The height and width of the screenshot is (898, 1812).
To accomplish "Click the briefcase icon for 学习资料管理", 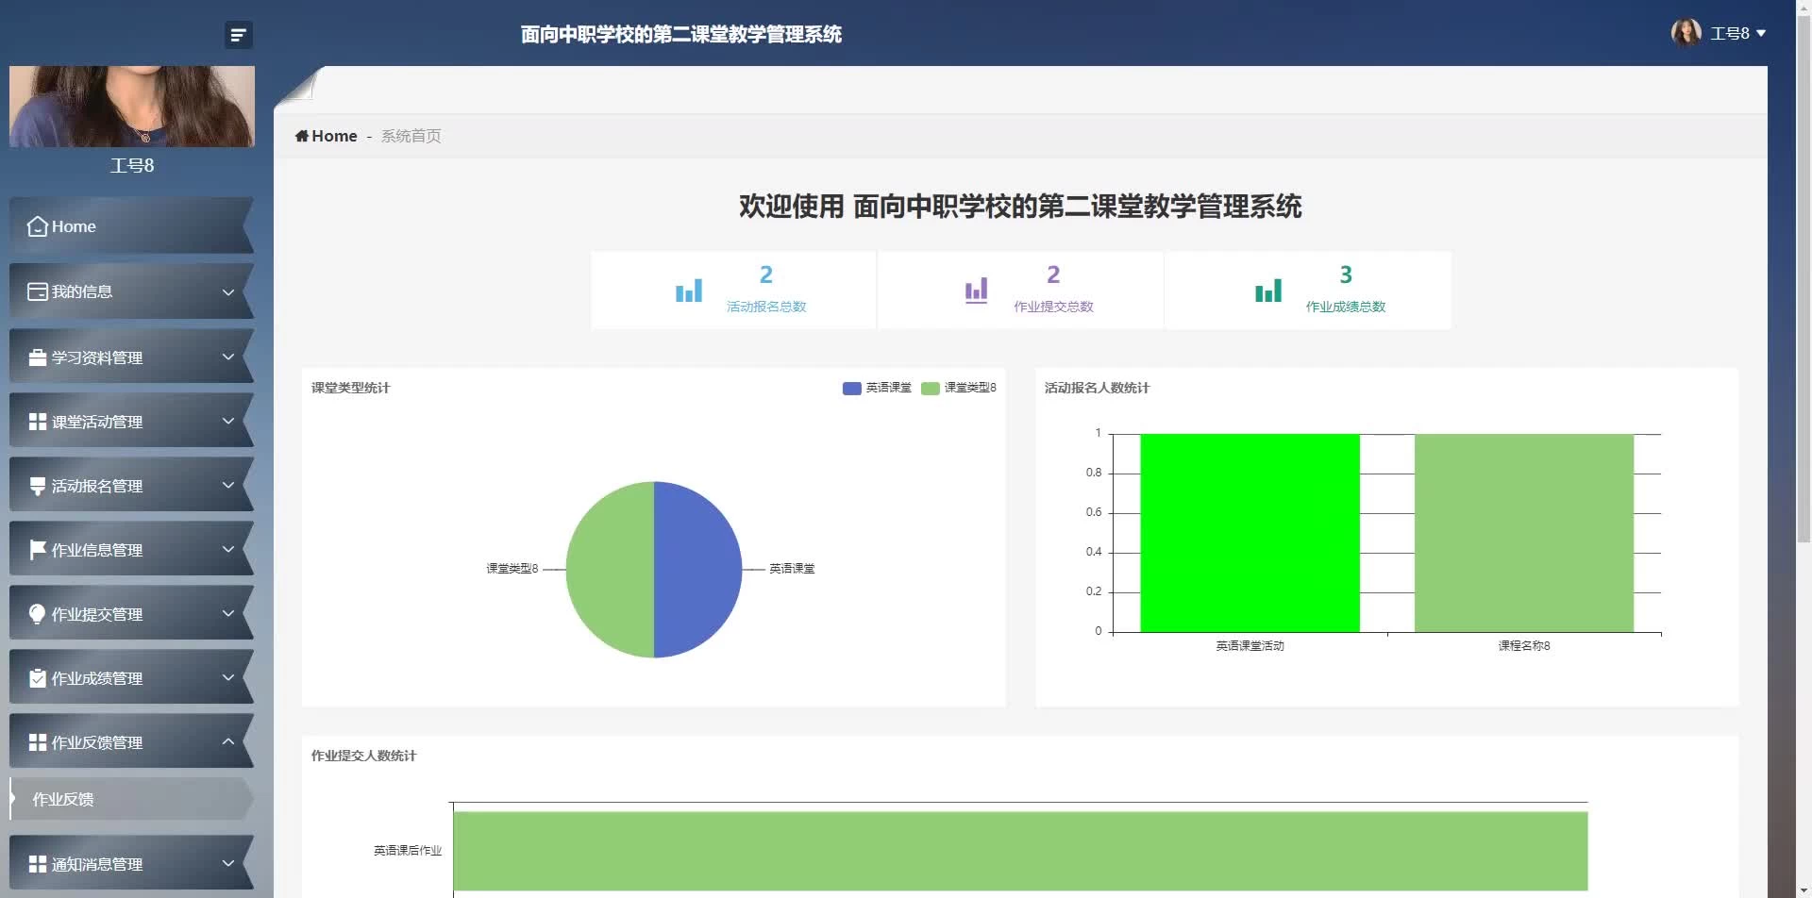I will (x=38, y=358).
